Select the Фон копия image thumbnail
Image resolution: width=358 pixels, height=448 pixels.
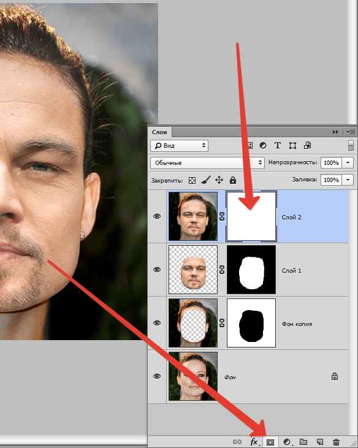pos(193,323)
